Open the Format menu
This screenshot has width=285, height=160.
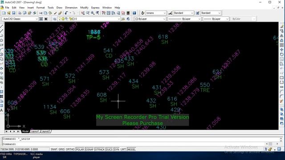[41, 8]
